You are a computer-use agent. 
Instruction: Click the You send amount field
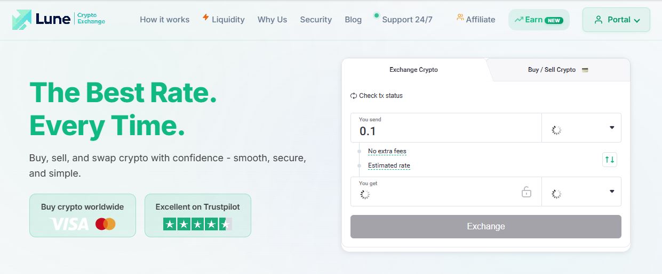pyautogui.click(x=446, y=128)
